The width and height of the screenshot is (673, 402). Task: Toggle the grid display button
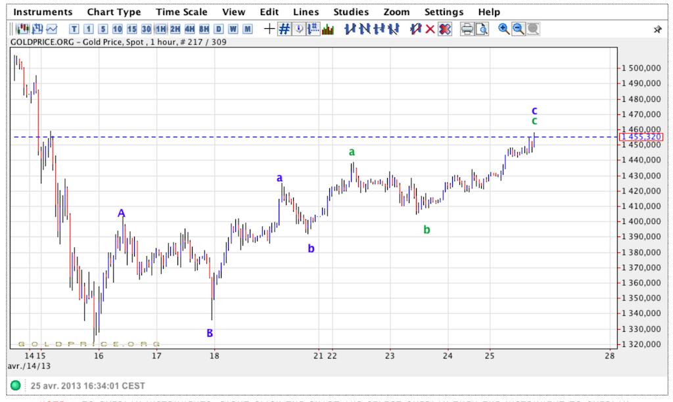pos(284,29)
